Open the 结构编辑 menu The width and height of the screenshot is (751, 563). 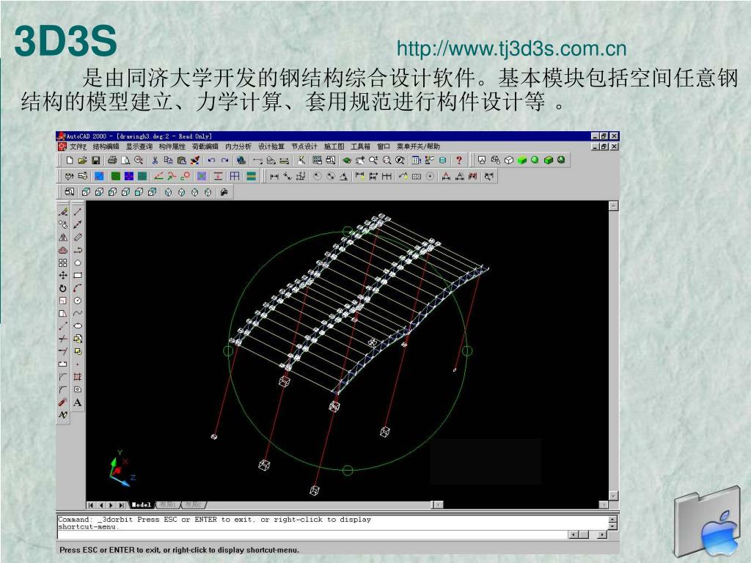point(106,147)
